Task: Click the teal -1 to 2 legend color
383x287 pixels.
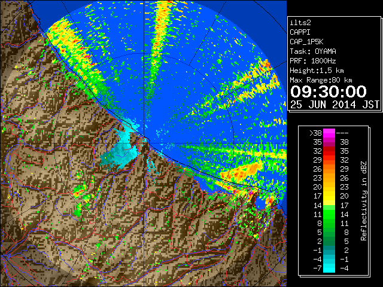Action: pyautogui.click(x=329, y=250)
